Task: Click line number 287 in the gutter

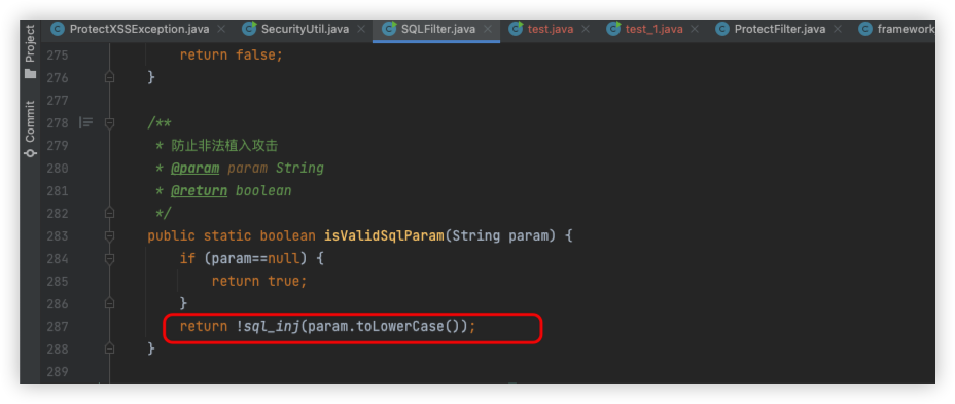Action: pos(57,326)
